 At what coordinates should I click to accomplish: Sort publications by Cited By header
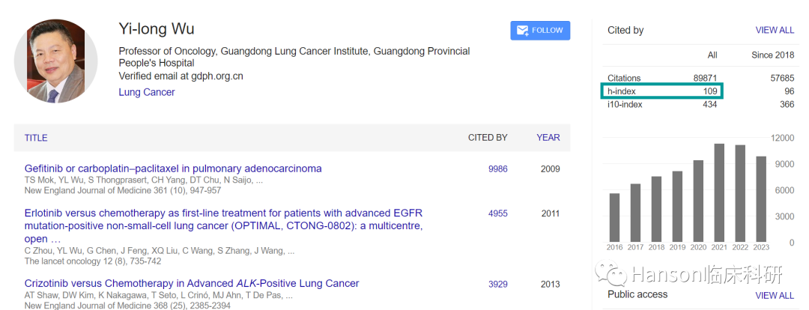[x=488, y=138]
